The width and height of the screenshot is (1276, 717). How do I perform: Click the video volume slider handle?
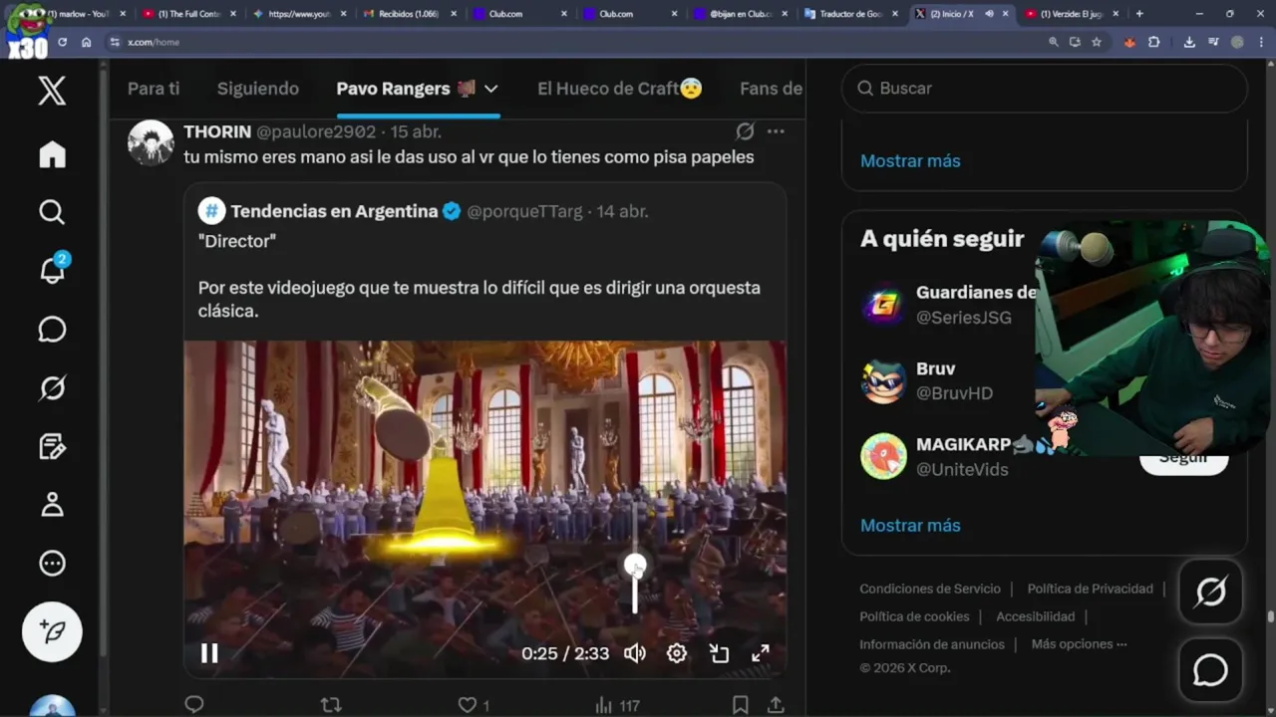(635, 567)
